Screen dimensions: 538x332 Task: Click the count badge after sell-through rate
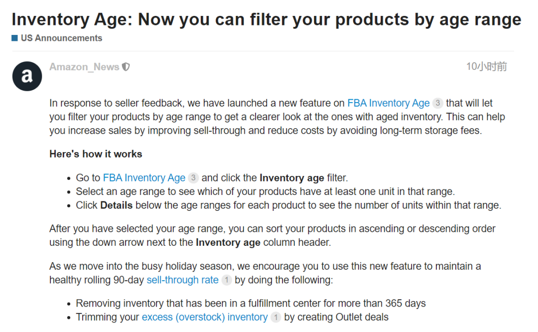click(226, 280)
